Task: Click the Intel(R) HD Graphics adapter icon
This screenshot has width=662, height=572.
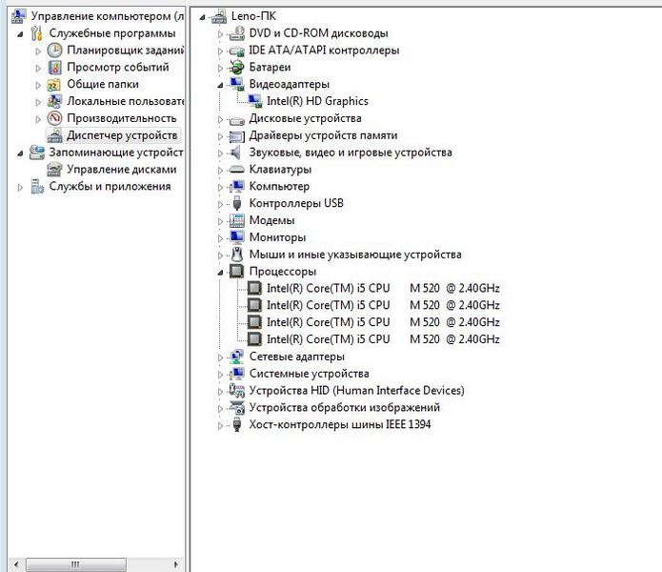Action: pyautogui.click(x=255, y=101)
